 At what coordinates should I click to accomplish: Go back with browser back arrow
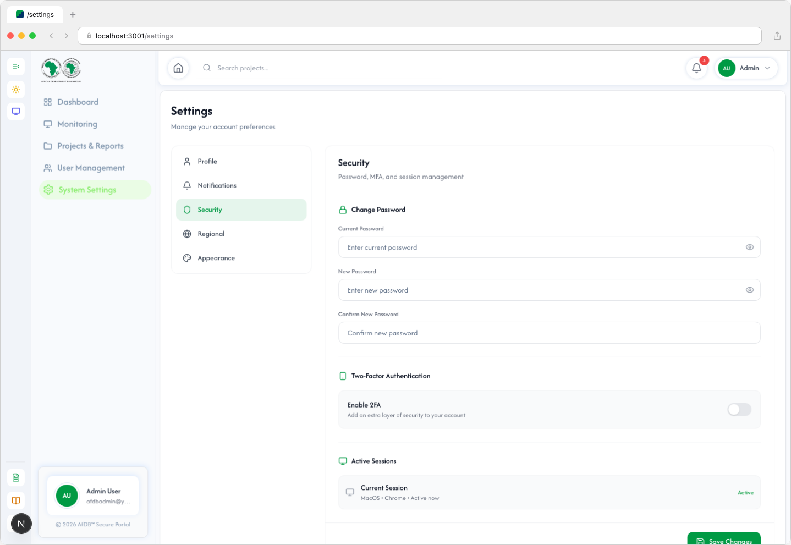[51, 36]
